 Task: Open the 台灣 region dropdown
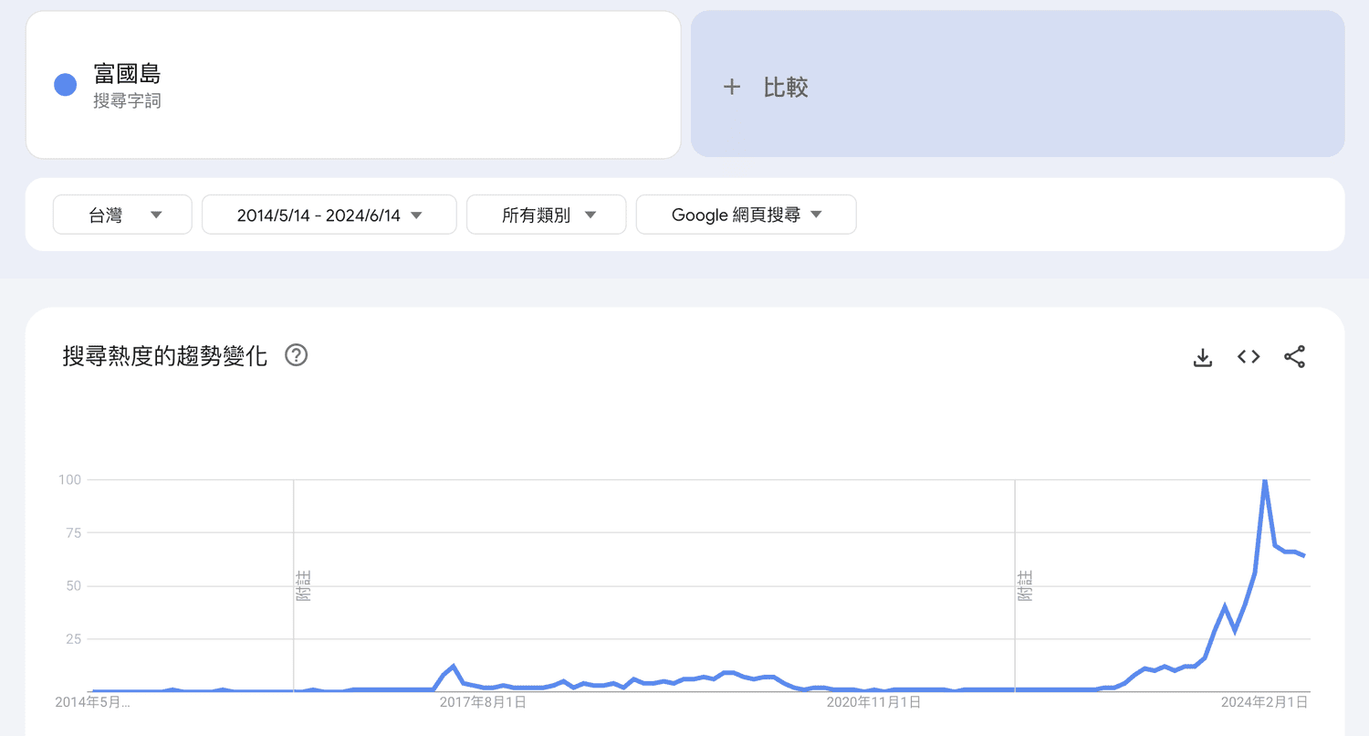(122, 215)
